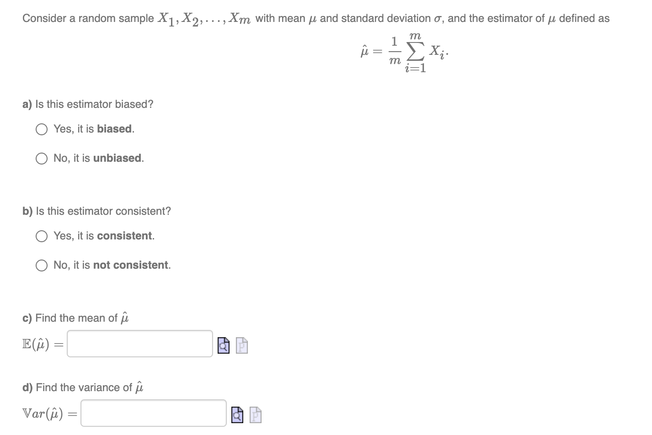Click the P document icon beside E(μ̂) field
This screenshot has width=652, height=435.
point(241,346)
